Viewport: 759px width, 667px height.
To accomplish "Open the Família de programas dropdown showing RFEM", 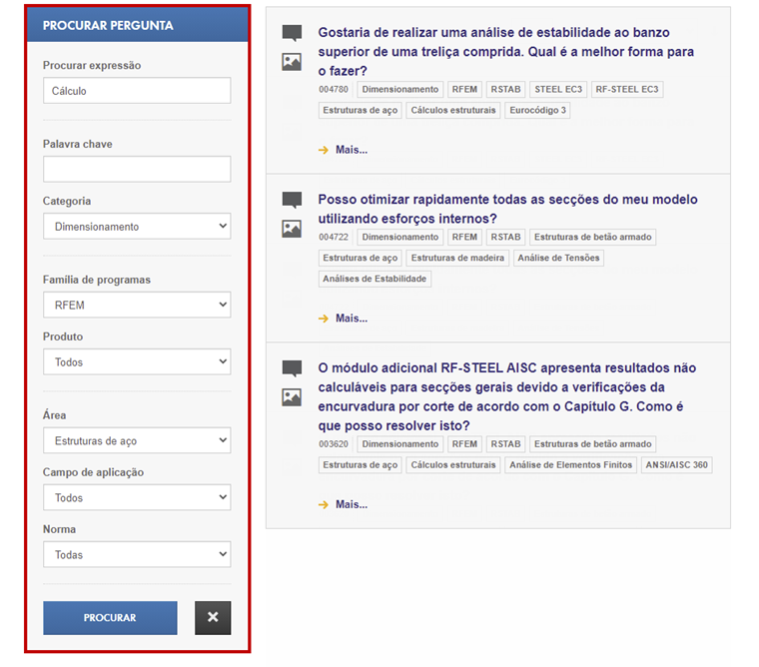I will coord(137,305).
